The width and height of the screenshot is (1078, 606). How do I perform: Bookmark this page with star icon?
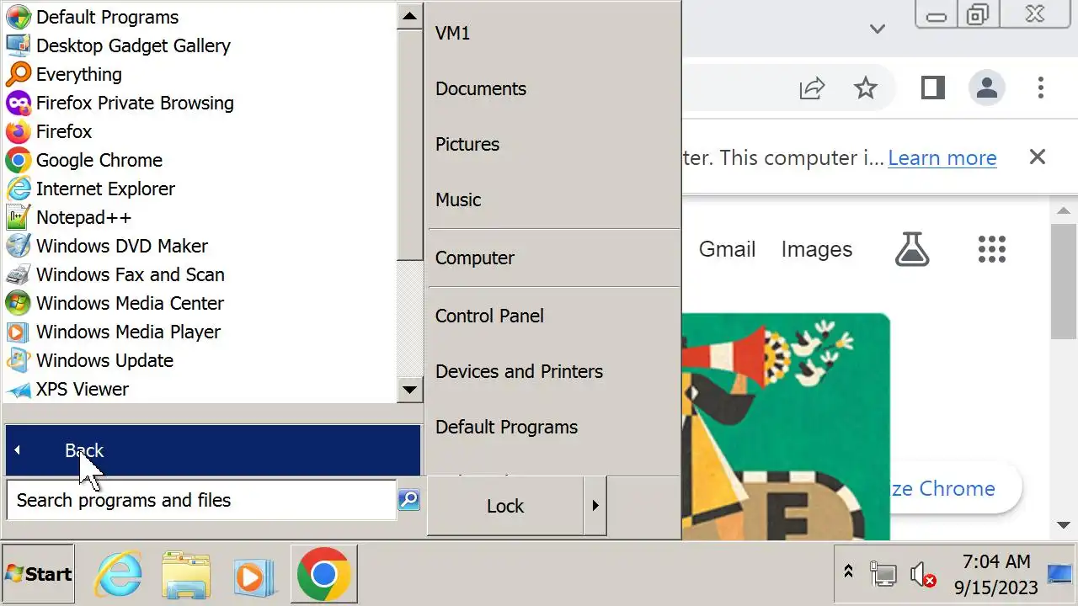(866, 88)
